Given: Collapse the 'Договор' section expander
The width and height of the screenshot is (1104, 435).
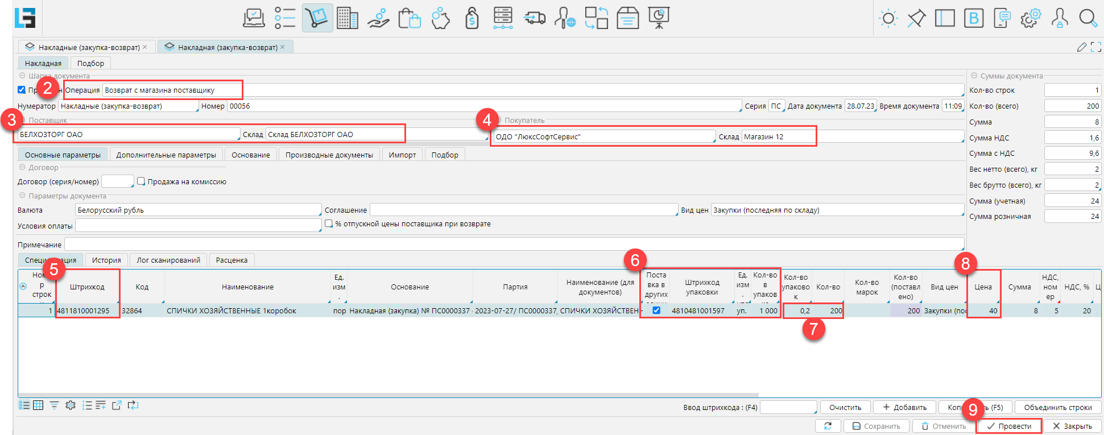Looking at the screenshot, I should (23, 167).
